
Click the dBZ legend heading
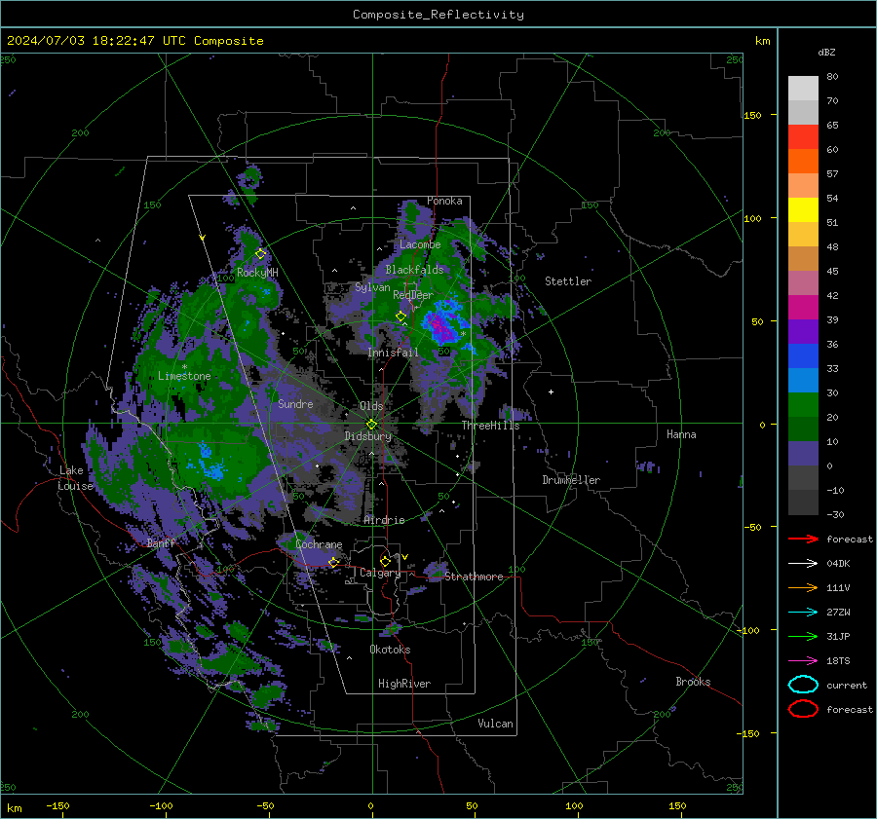point(826,52)
